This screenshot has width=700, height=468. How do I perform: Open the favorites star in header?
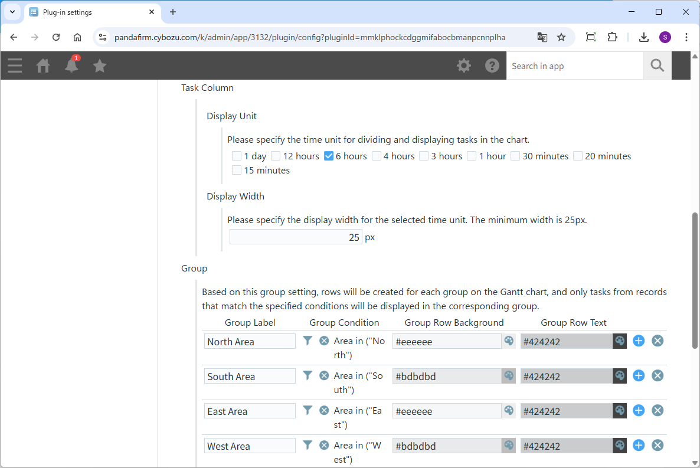(100, 66)
